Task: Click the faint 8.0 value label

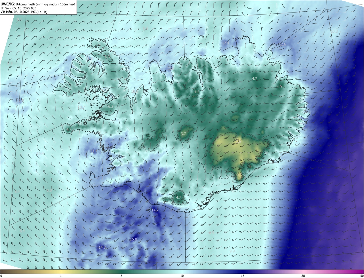Action: pyautogui.click(x=49, y=190)
